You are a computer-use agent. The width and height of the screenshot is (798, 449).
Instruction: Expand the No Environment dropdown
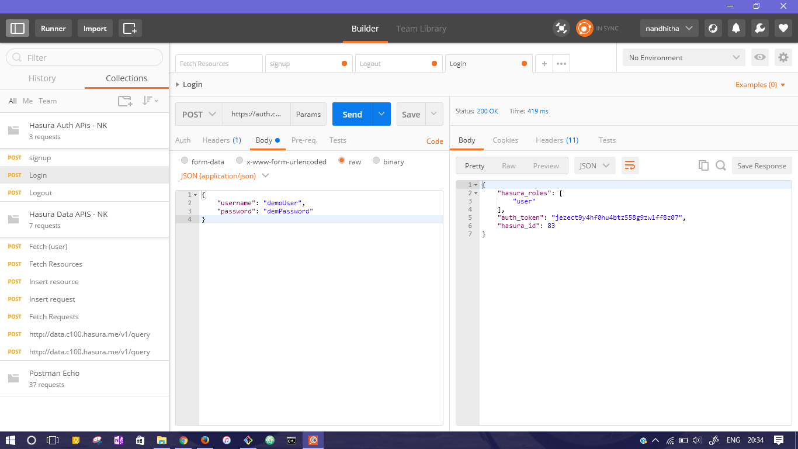tap(683, 57)
